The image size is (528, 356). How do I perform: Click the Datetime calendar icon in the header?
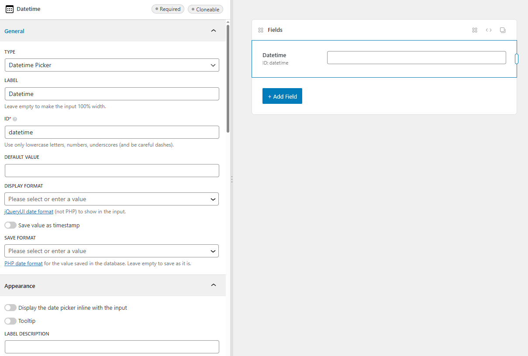point(9,9)
